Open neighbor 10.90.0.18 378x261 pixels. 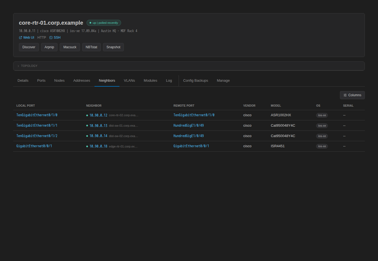(98, 146)
